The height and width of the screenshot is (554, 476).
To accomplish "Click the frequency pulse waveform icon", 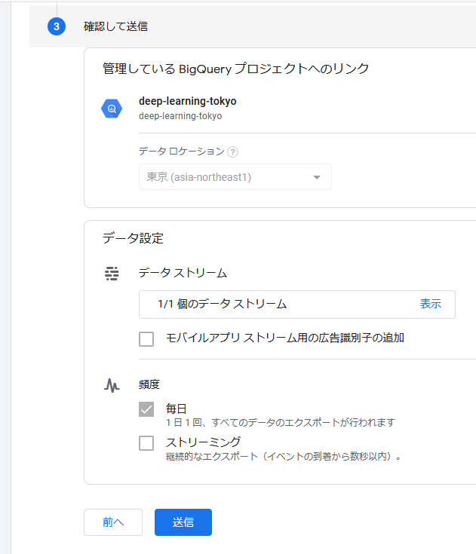I will coord(112,385).
